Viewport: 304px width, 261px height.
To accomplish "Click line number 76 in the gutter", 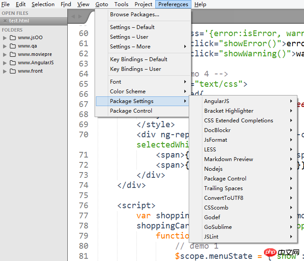I will 84,206.
